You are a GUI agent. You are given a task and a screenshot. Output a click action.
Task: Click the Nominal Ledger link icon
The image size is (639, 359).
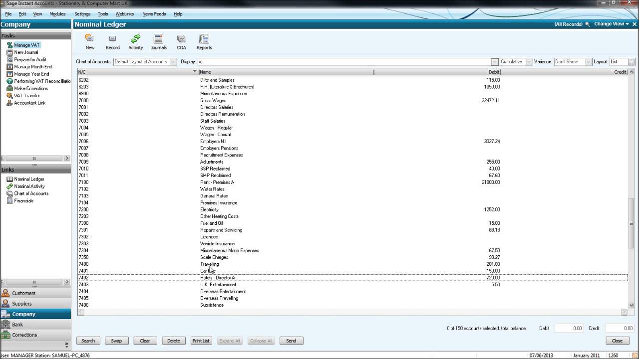point(9,179)
